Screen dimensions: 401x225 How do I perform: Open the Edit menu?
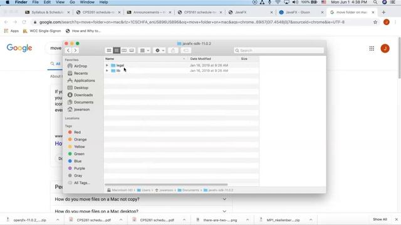click(x=47, y=2)
